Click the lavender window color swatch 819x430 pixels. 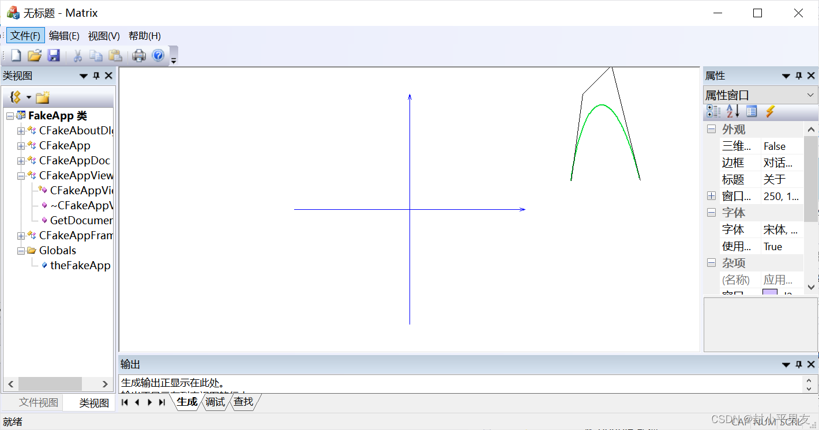770,293
